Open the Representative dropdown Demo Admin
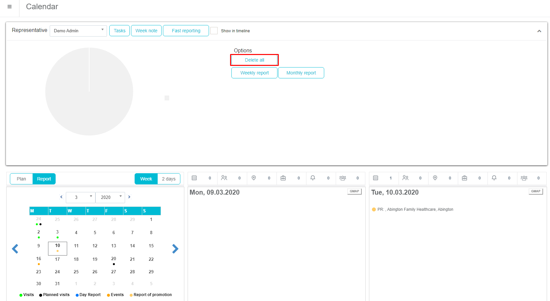Screen dimensions: 550x301 click(x=78, y=31)
